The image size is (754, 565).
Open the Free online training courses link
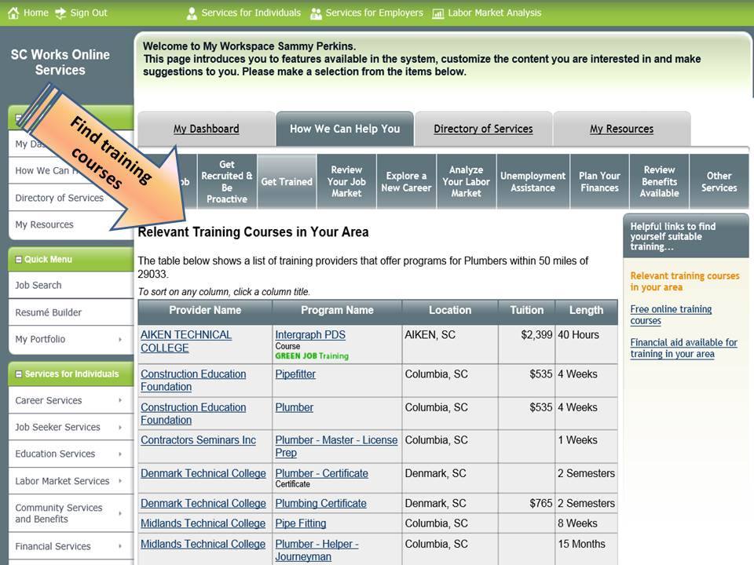click(671, 315)
